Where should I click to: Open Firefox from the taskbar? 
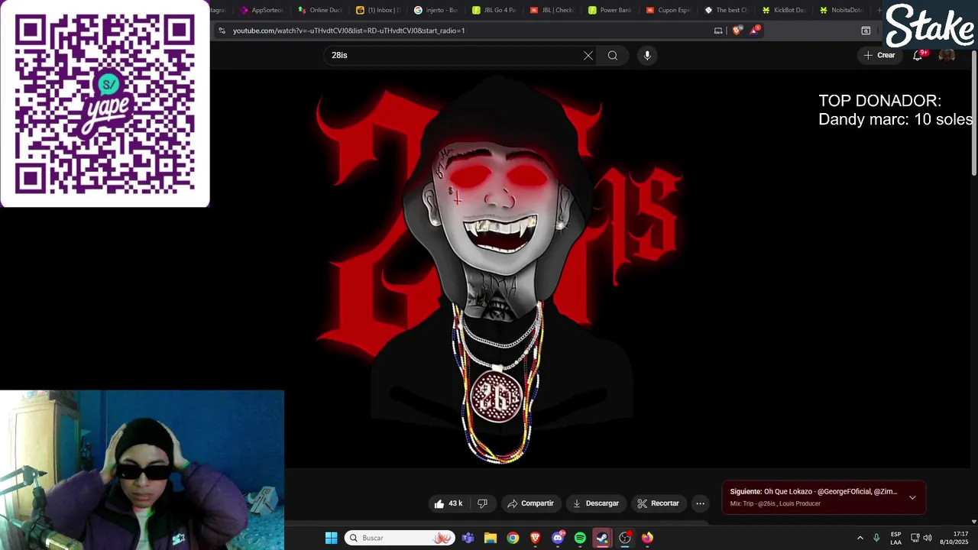[x=647, y=538]
